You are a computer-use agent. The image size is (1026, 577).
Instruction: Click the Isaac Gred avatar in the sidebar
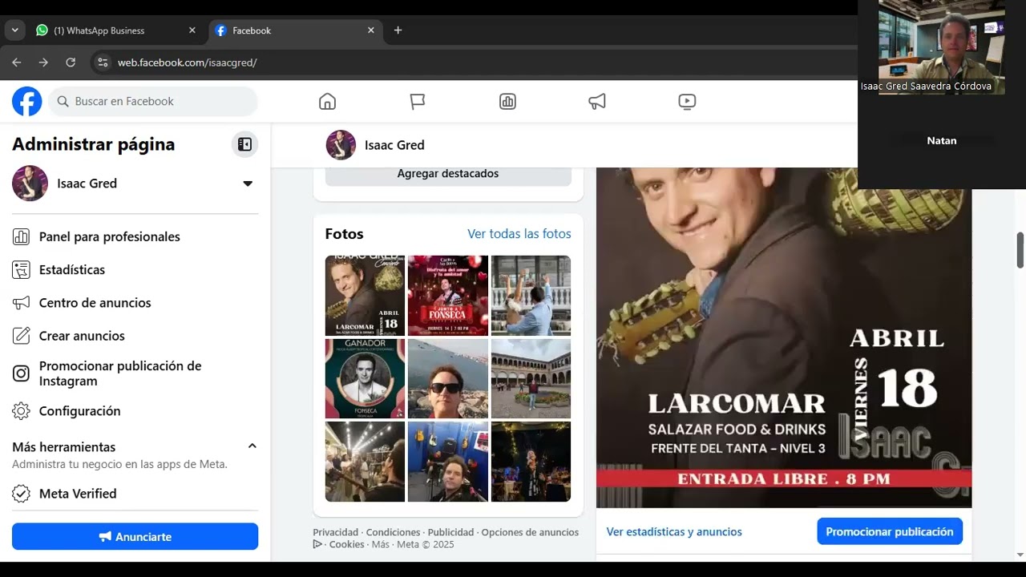coord(30,183)
